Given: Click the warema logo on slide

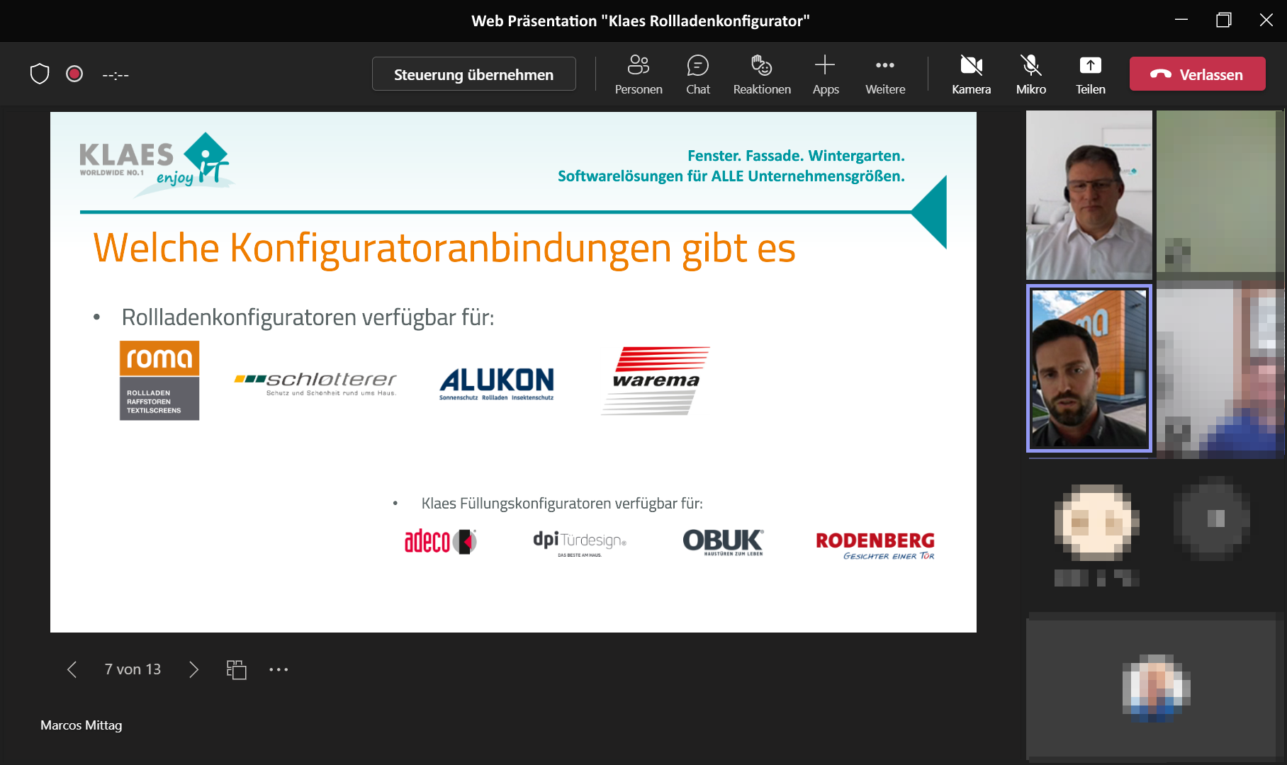Looking at the screenshot, I should coord(656,380).
